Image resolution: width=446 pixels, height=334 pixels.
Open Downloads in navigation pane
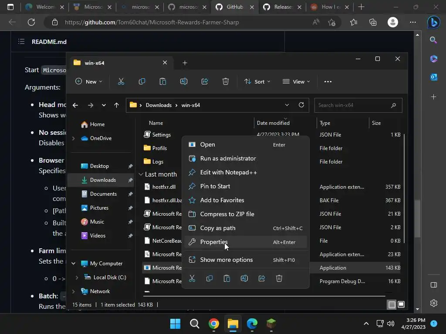point(100,180)
